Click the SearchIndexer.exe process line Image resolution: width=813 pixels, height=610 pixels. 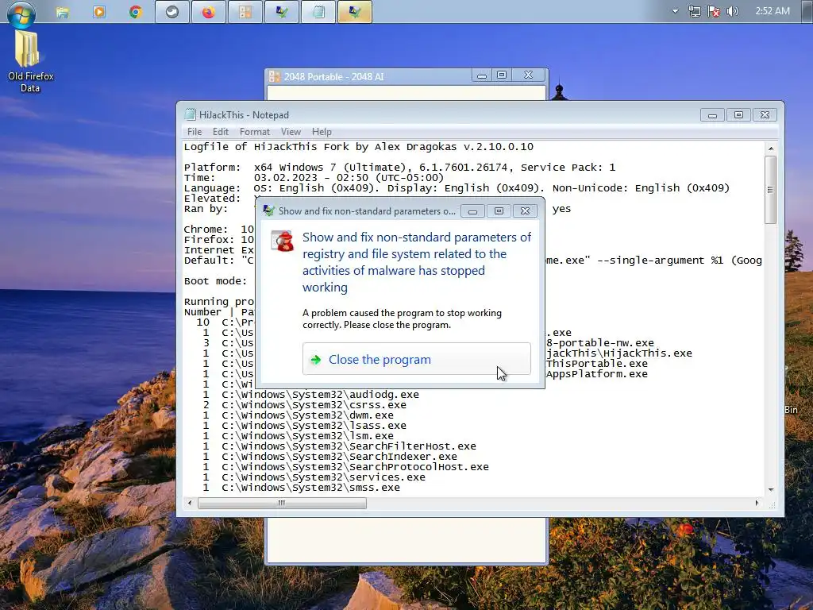point(330,457)
